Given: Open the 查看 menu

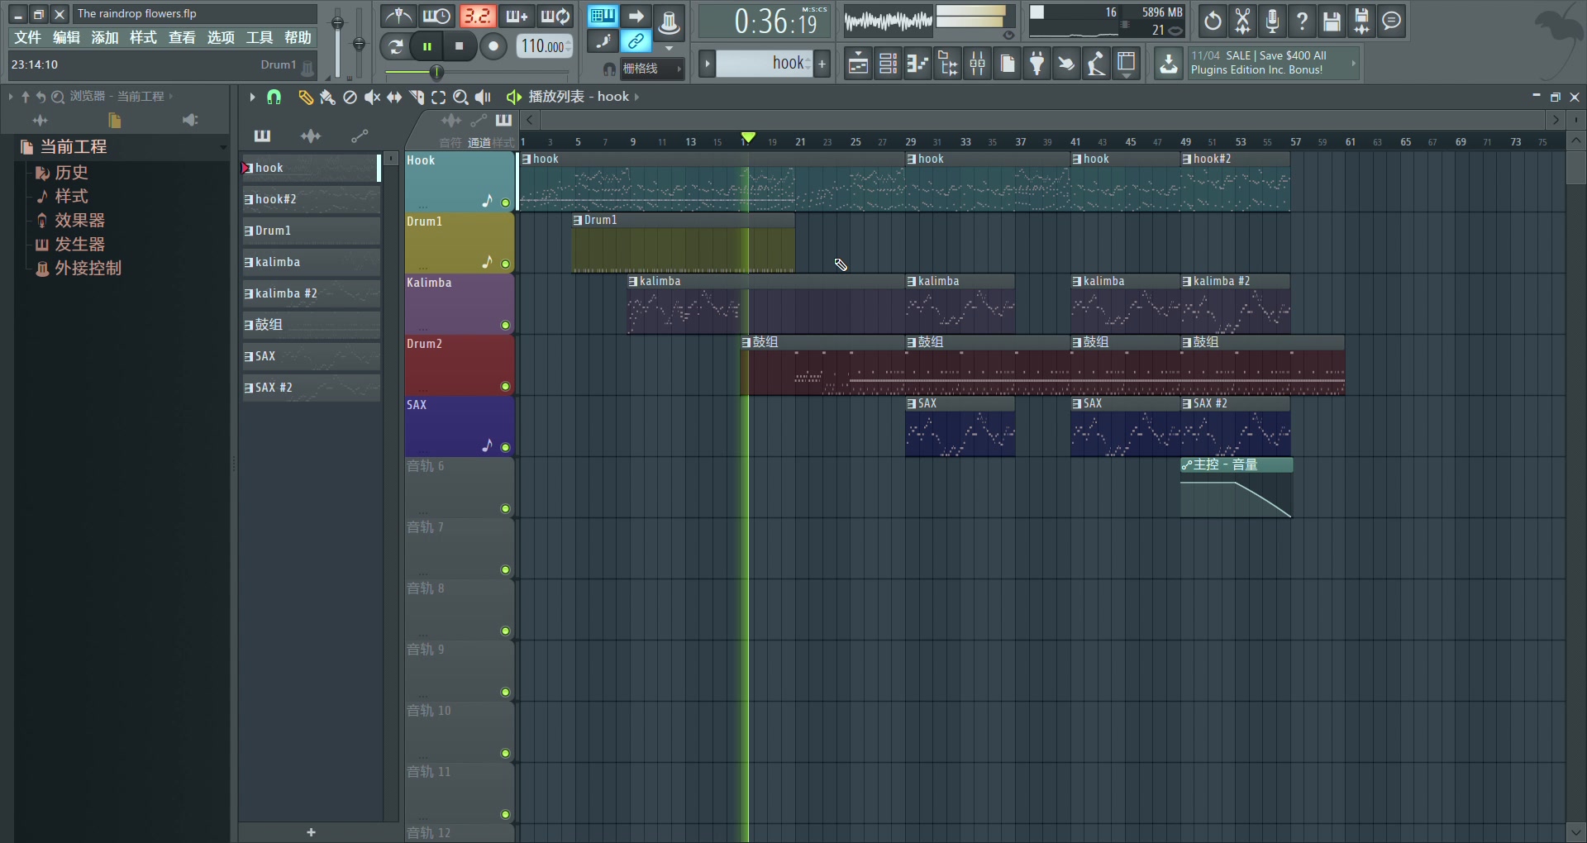Looking at the screenshot, I should pyautogui.click(x=182, y=37).
